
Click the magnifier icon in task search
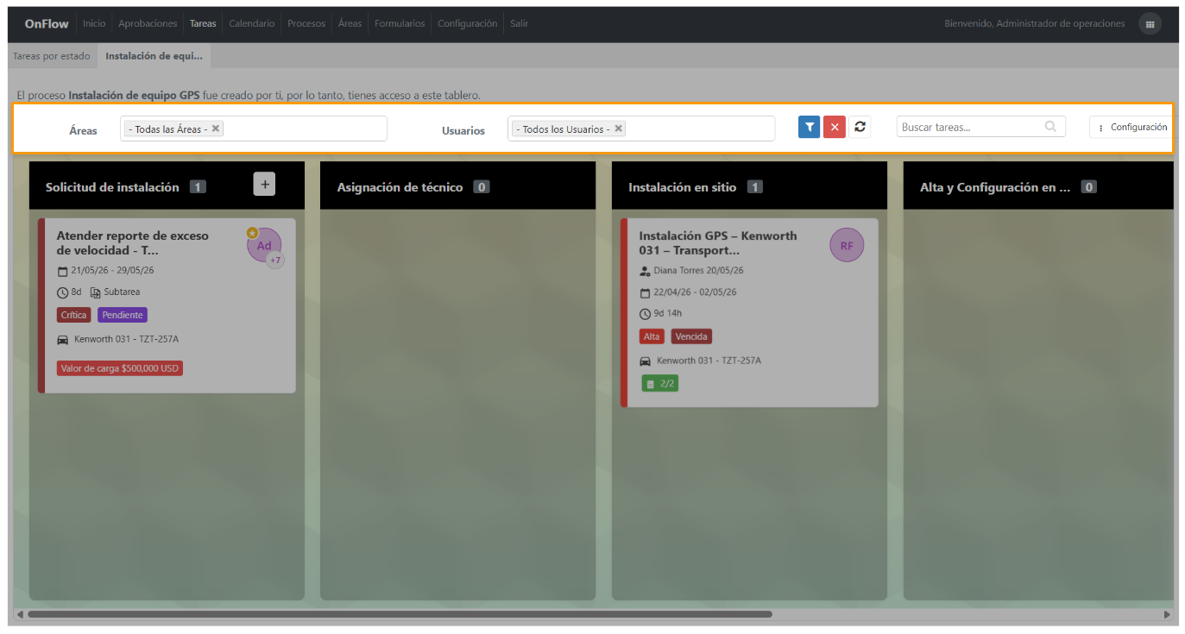pyautogui.click(x=1050, y=127)
